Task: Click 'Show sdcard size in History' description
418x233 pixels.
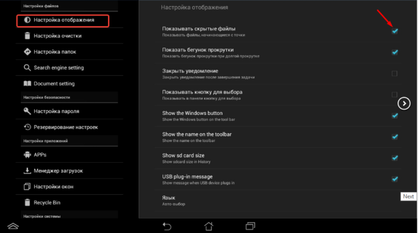Action: (x=186, y=161)
